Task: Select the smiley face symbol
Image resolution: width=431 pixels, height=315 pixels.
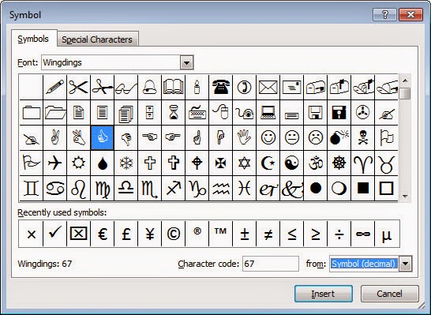Action: pos(268,137)
